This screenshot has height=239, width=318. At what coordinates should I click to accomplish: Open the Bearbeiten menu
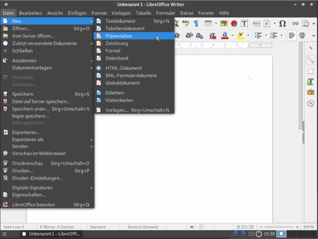tap(30, 13)
